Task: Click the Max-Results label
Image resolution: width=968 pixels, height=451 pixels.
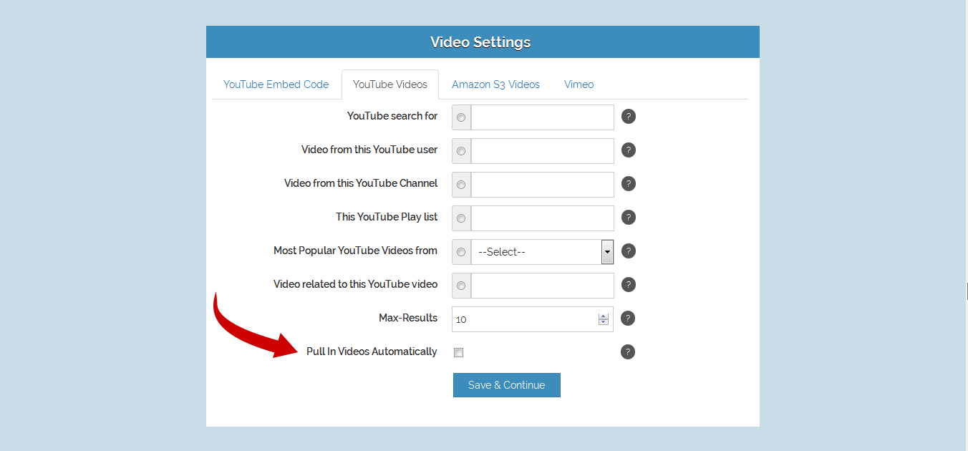Action: [408, 318]
